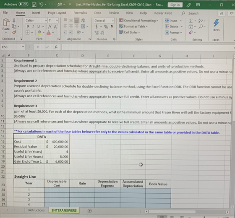Toggle Align Right
Screen dimensions: 235x218
76,26
